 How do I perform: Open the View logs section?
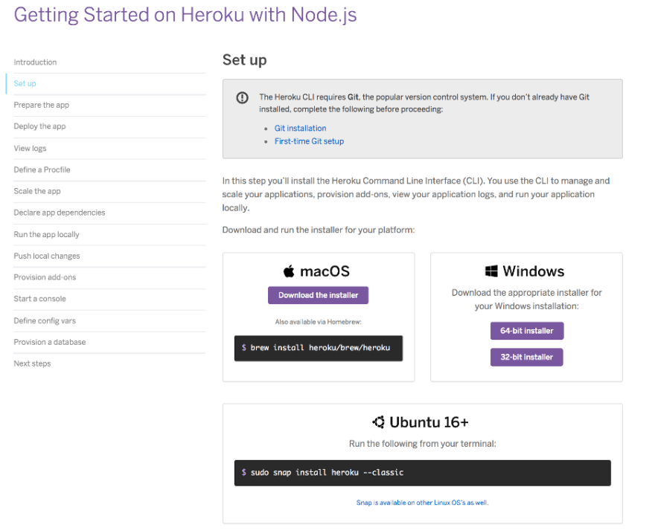pos(30,148)
